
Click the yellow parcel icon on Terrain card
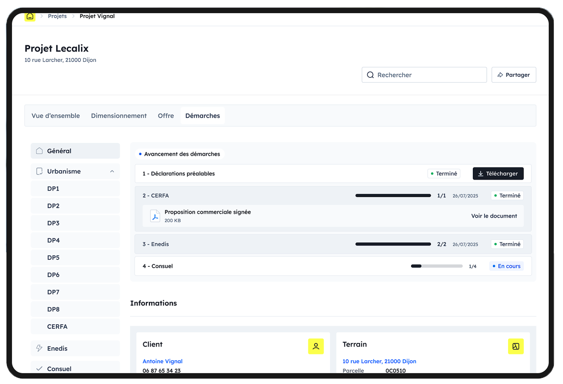click(x=516, y=346)
